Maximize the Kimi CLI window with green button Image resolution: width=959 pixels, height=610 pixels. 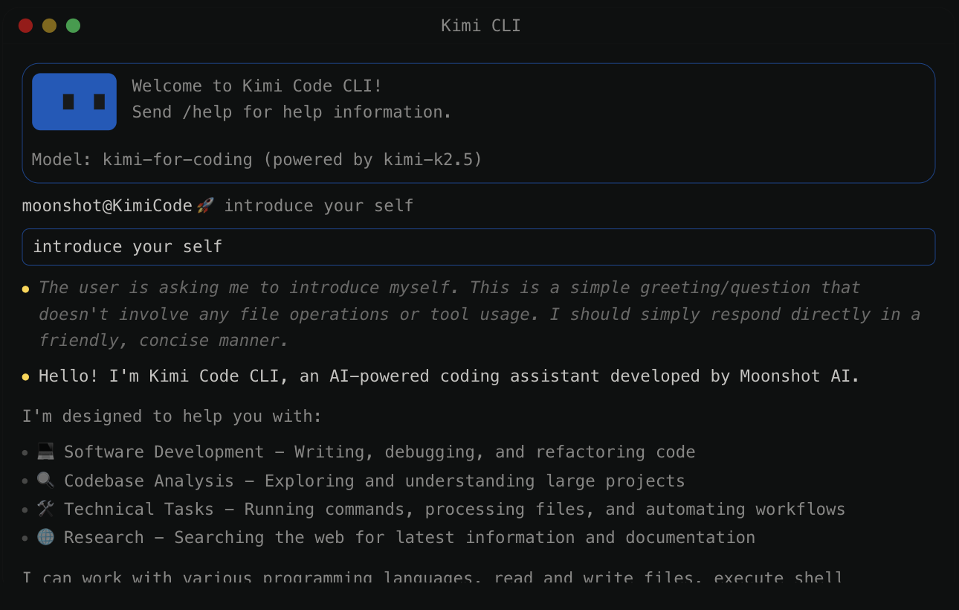[x=73, y=25]
